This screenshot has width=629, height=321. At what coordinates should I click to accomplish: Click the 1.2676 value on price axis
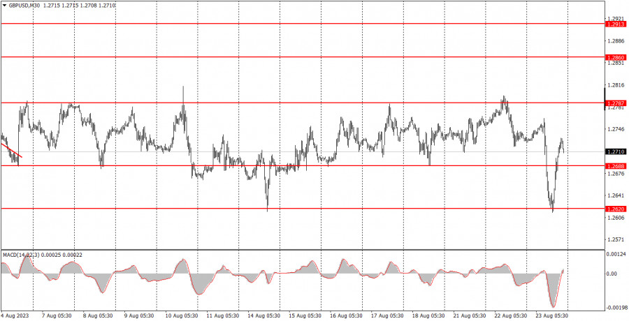pos(616,174)
